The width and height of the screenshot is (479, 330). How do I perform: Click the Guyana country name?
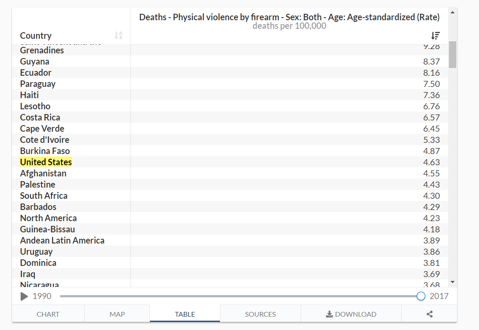(34, 62)
